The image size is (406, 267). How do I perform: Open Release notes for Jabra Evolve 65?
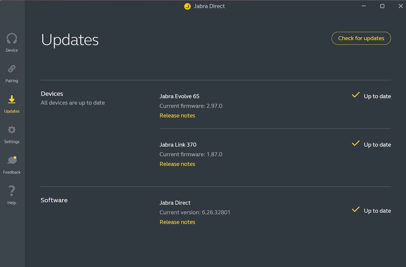tap(177, 116)
